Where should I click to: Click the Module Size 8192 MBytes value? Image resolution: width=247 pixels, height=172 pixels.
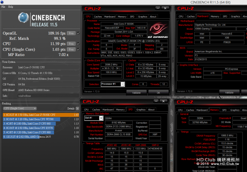[x=119, y=123]
